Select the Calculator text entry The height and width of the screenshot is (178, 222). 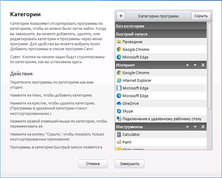pyautogui.click(x=131, y=134)
